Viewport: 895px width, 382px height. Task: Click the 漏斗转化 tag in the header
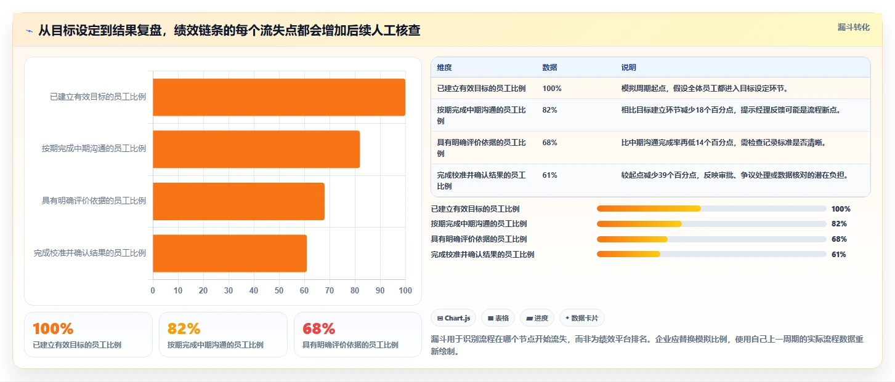click(x=854, y=27)
